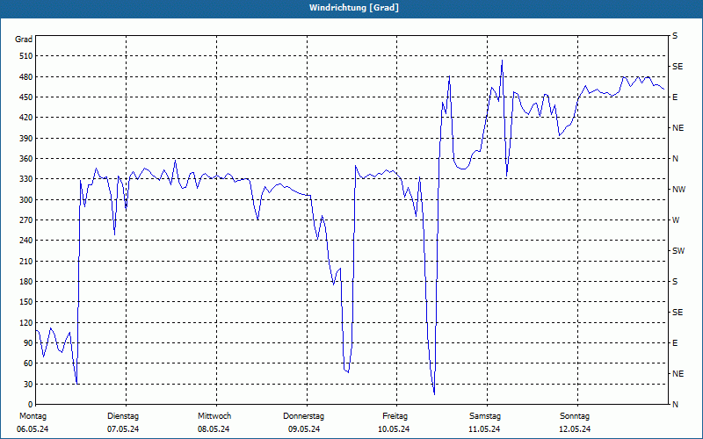Select the "Mittwoch" day label
The image size is (703, 439).
click(x=214, y=416)
